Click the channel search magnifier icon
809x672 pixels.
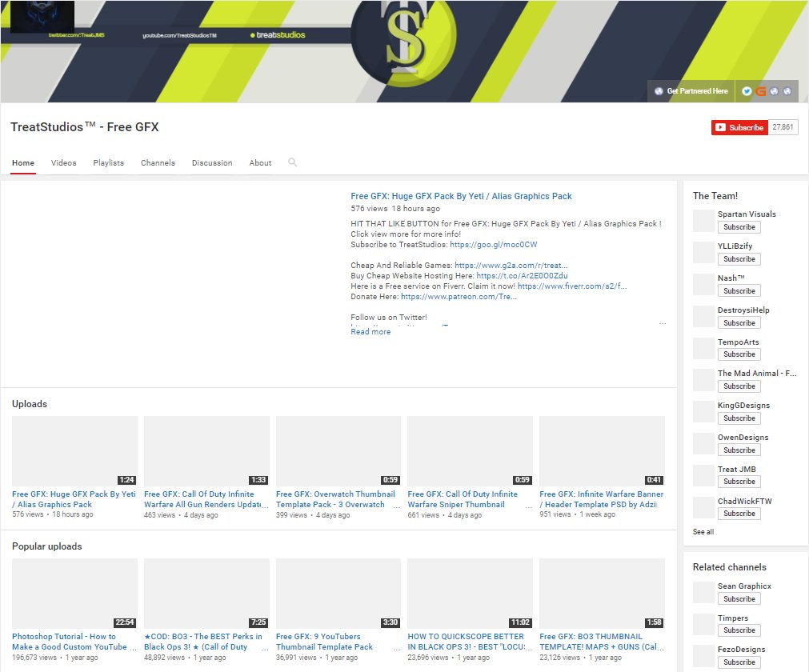coord(293,162)
